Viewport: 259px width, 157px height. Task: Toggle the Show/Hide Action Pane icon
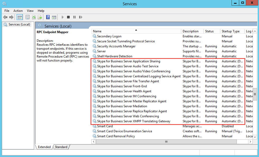click(54, 17)
